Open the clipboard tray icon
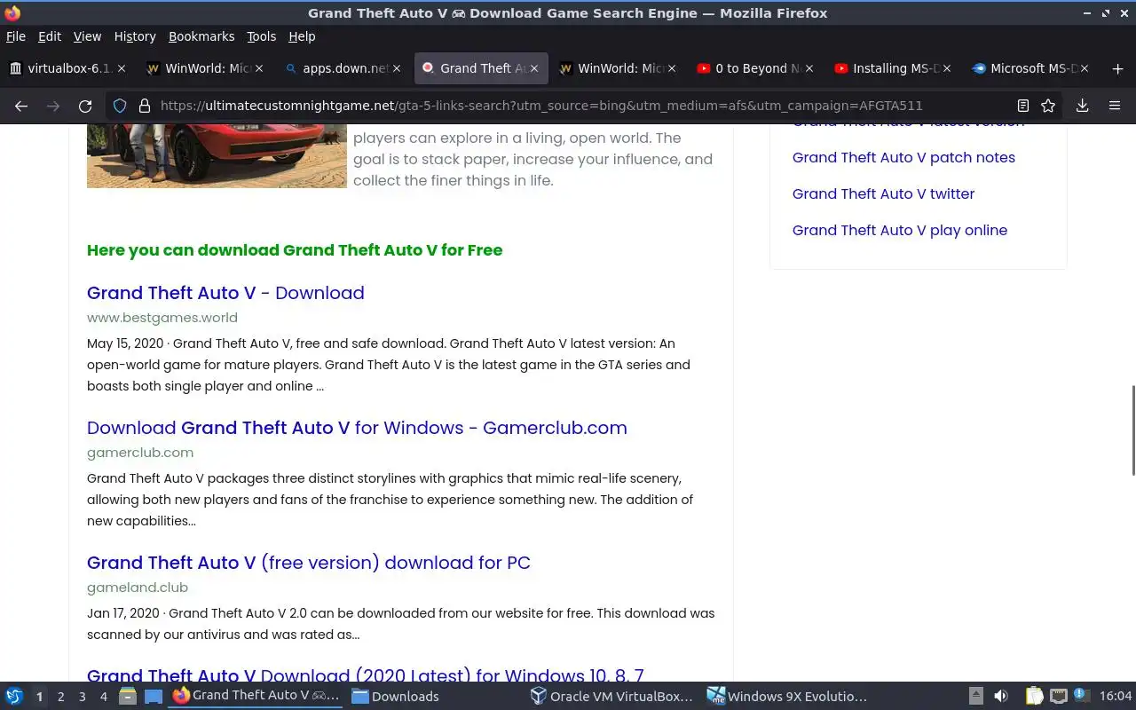The height and width of the screenshot is (710, 1136). point(1034,697)
